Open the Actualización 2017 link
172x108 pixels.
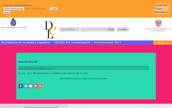pyautogui.click(x=107, y=42)
